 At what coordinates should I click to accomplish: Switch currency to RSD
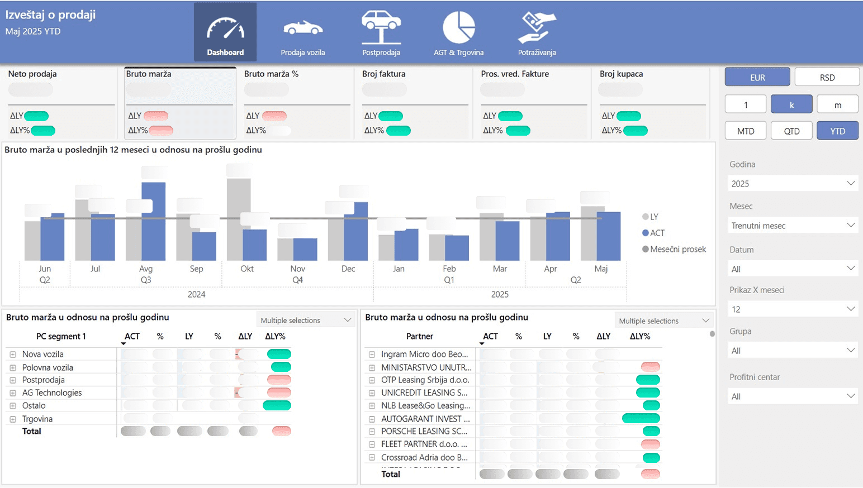point(827,77)
